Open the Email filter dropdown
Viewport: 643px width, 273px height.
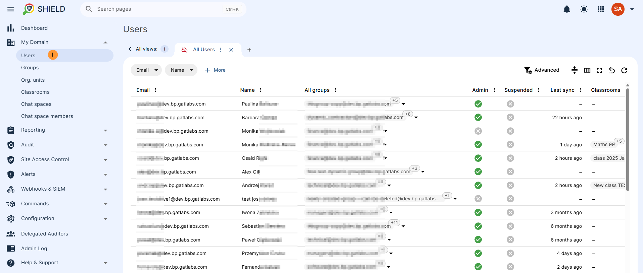(146, 70)
